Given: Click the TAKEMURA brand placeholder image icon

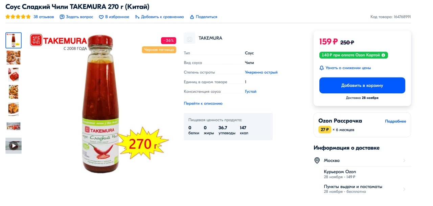Looking at the screenshot, I should 189,38.
